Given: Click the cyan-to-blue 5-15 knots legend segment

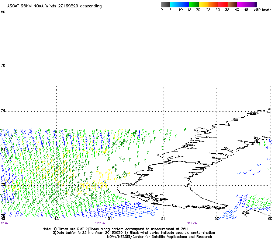Looking at the screenshot, I should (180, 4).
